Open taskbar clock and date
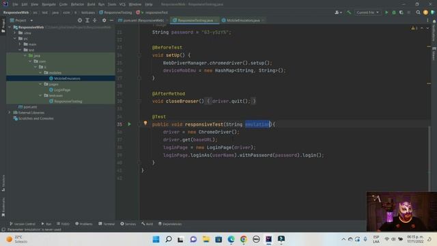This screenshot has height=246, width=437. point(415,239)
